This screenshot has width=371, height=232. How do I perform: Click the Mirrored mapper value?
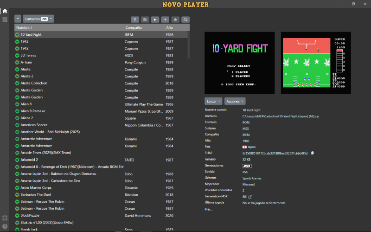click(249, 184)
